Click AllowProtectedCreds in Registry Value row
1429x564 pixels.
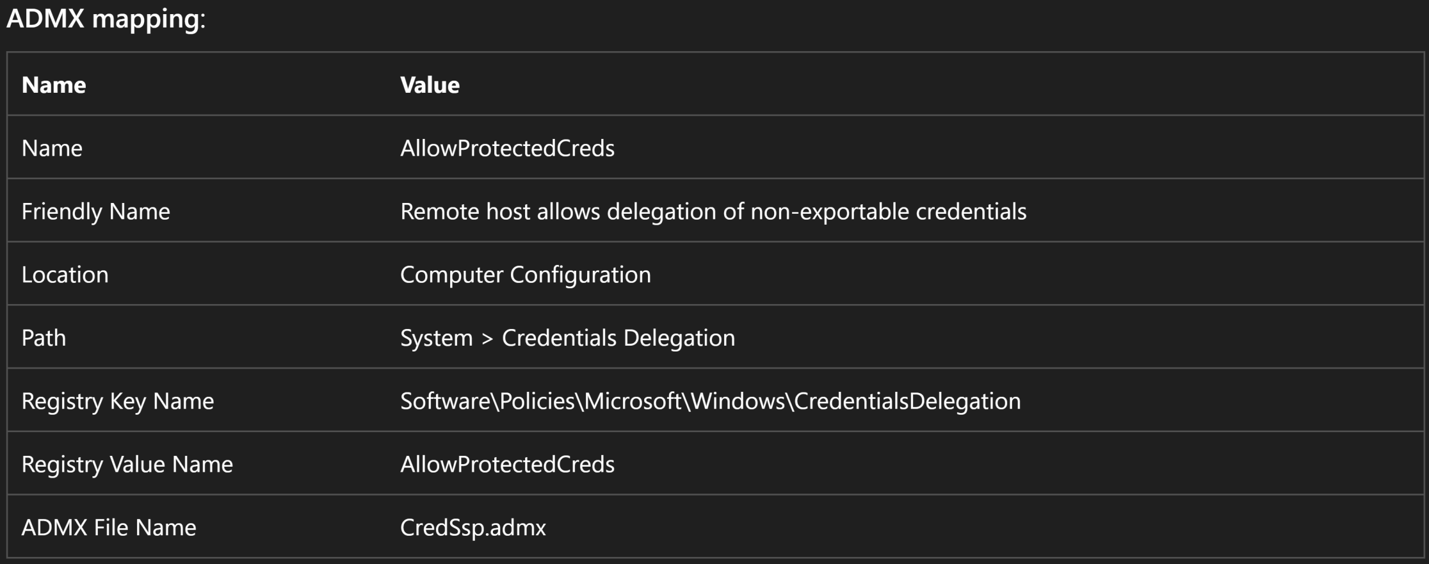click(x=507, y=465)
